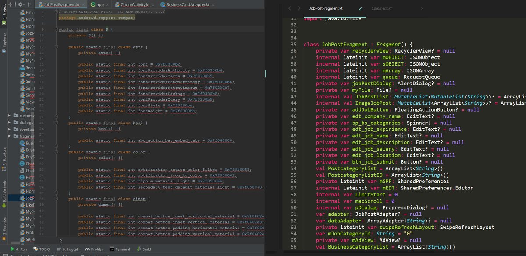Collapse class R fold marker at line 9
This screenshot has height=256, width=526.
coord(56,29)
